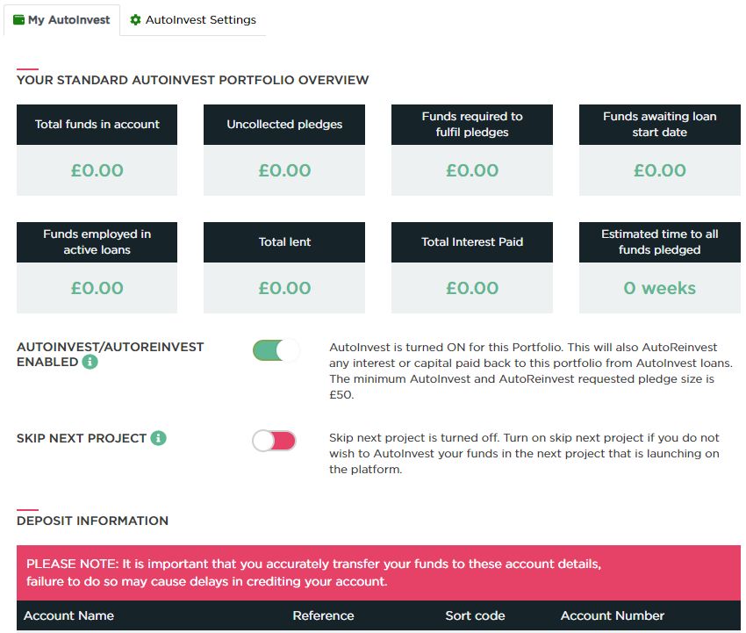Select the Funds required to fulfil pledges card

[472, 150]
